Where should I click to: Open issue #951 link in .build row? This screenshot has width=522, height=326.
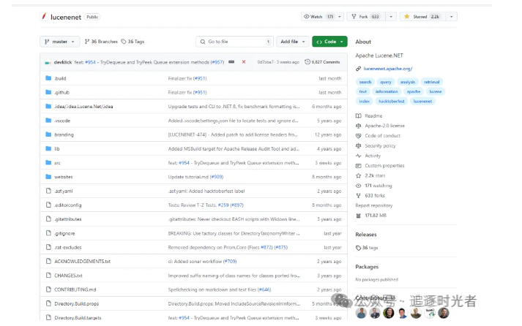click(200, 78)
